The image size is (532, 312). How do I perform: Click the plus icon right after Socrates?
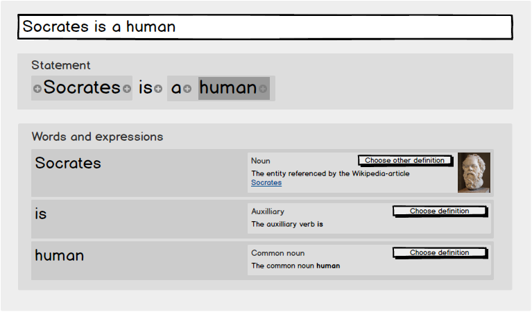click(126, 89)
